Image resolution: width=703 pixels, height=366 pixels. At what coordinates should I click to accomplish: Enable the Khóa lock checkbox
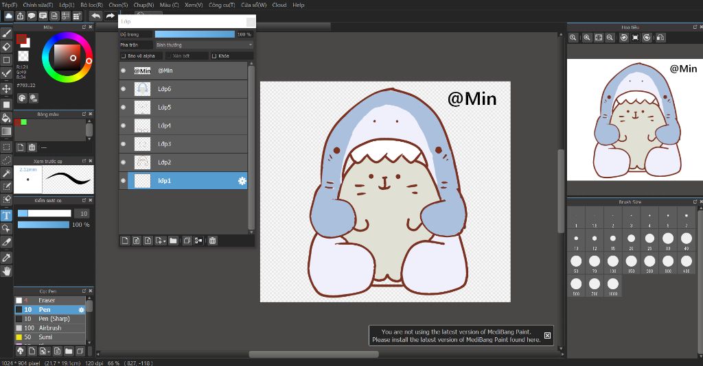click(x=214, y=56)
